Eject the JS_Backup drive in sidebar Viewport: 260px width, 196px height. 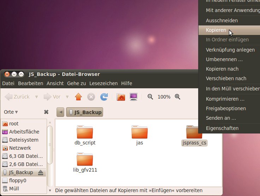[41, 172]
